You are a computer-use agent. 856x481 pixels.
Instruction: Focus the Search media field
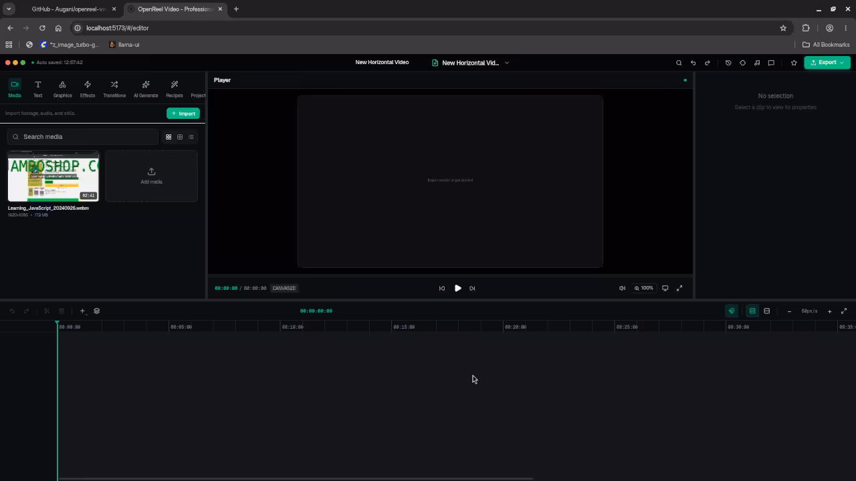[x=83, y=137]
